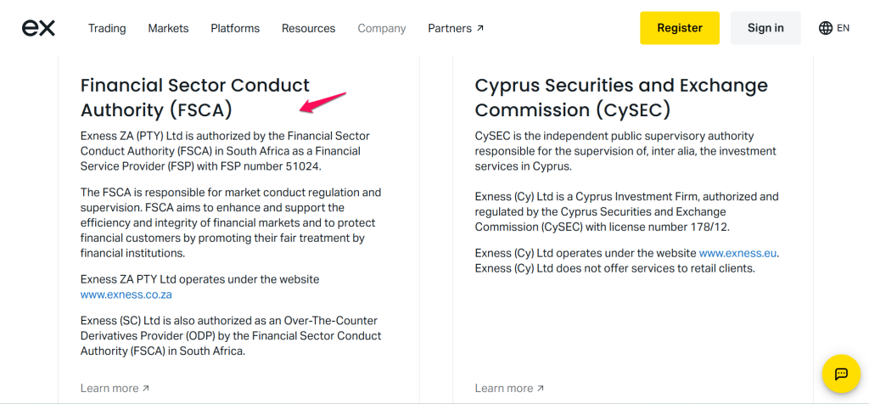This screenshot has height=404, width=869.
Task: Open the Markets menu
Action: [x=168, y=28]
